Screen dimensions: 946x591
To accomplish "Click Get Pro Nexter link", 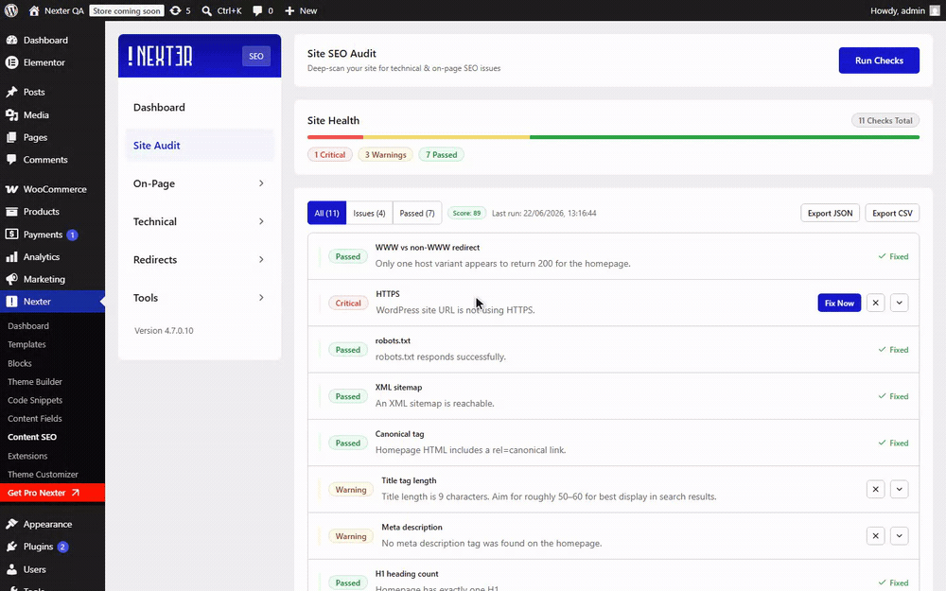I will click(x=52, y=493).
